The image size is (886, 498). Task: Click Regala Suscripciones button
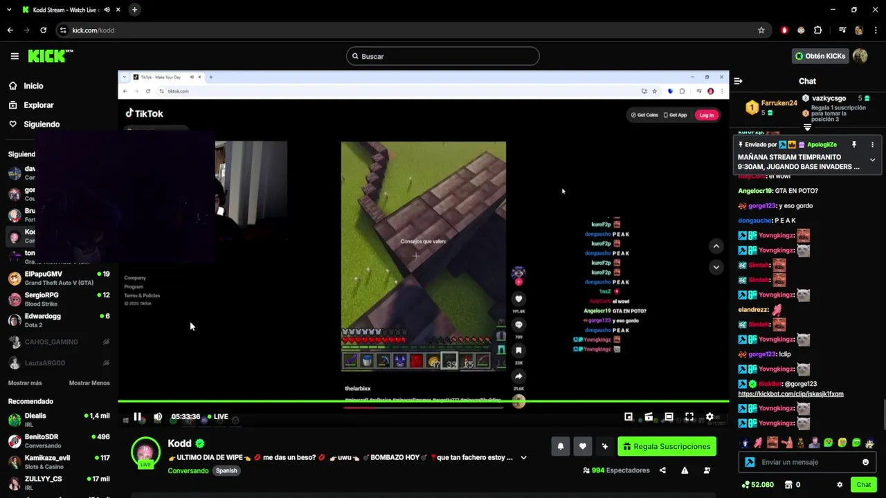[x=667, y=446]
